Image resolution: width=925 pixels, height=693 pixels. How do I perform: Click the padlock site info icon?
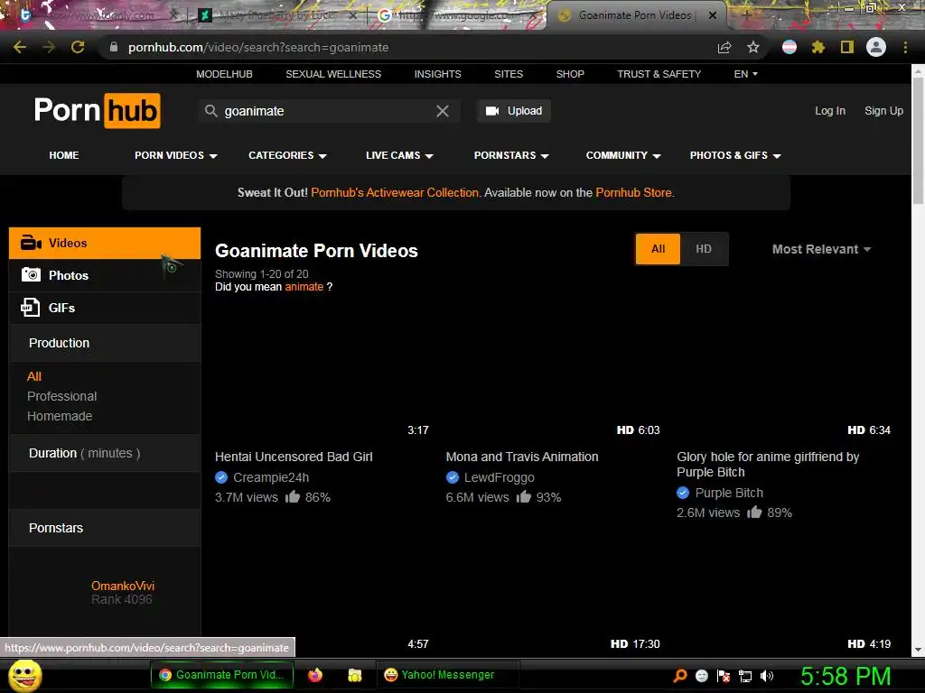click(x=113, y=47)
